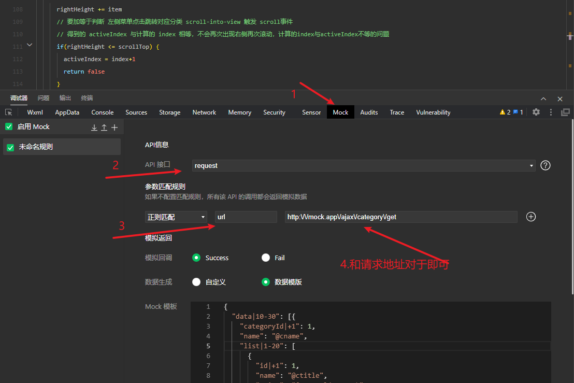The width and height of the screenshot is (574, 383).
Task: Choose 自定义 data generation option
Action: (x=196, y=282)
